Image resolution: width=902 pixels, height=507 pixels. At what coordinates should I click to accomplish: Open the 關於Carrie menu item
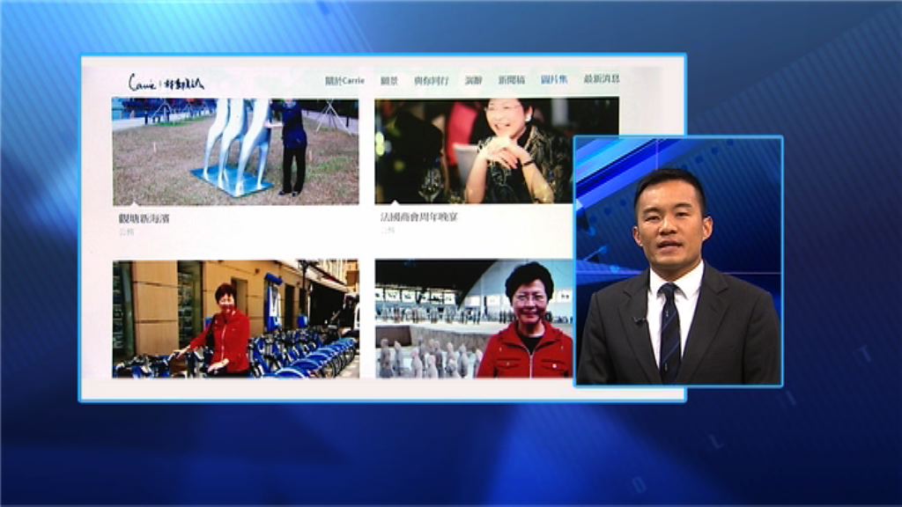coord(344,80)
